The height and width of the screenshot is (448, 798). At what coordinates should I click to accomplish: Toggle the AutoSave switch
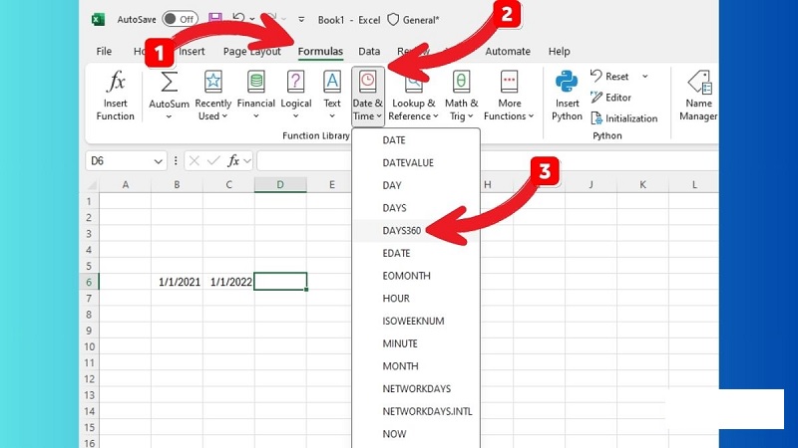click(x=180, y=19)
